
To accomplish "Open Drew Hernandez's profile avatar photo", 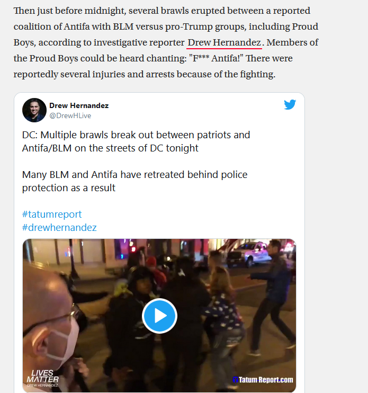I will click(x=34, y=110).
